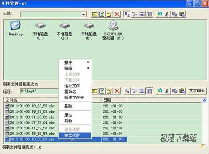Select file 2011-01-03 21_53_02.nkr
Screen dimensions: 209x154
point(30,117)
